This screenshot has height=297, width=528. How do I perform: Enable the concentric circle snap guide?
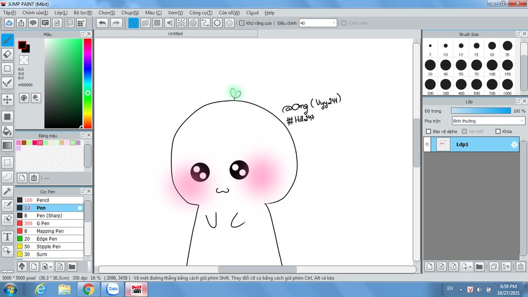tap(193, 23)
